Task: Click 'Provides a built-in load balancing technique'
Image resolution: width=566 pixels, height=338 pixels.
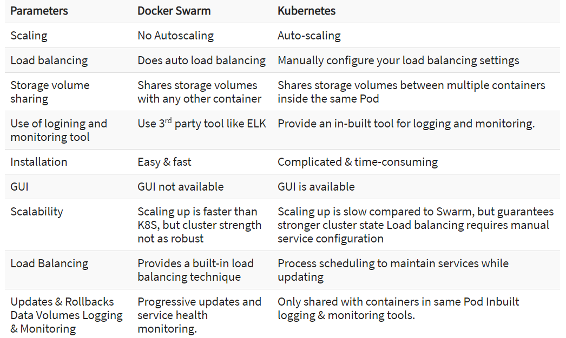Action: coord(196,270)
